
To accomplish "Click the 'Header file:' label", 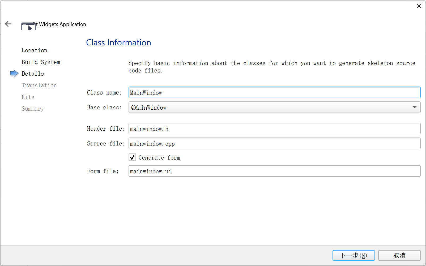I will click(x=106, y=129).
